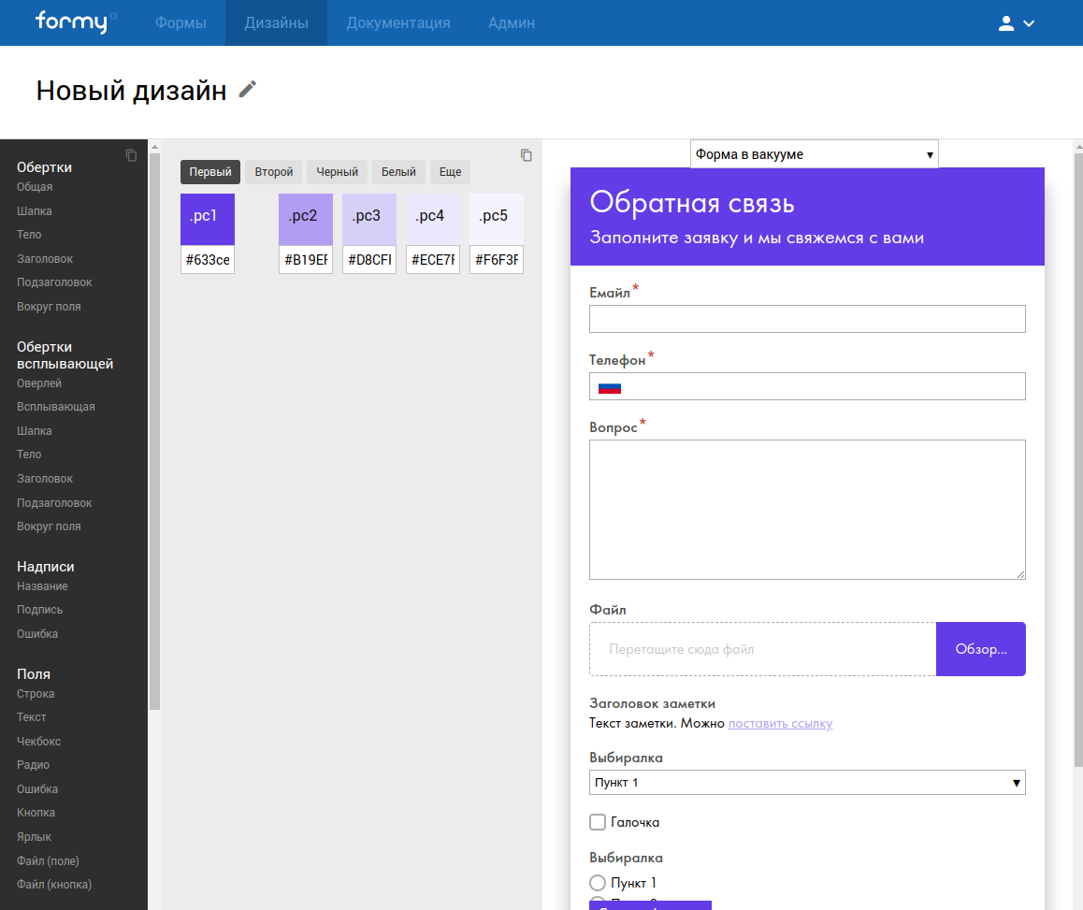This screenshot has width=1083, height=910.
Task: Expand the Выбиралка Пункт 1 select box
Action: click(807, 783)
